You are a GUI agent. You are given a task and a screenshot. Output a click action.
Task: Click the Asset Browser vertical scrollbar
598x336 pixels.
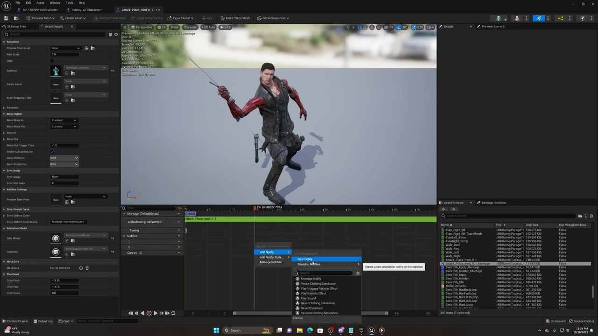[x=593, y=292]
